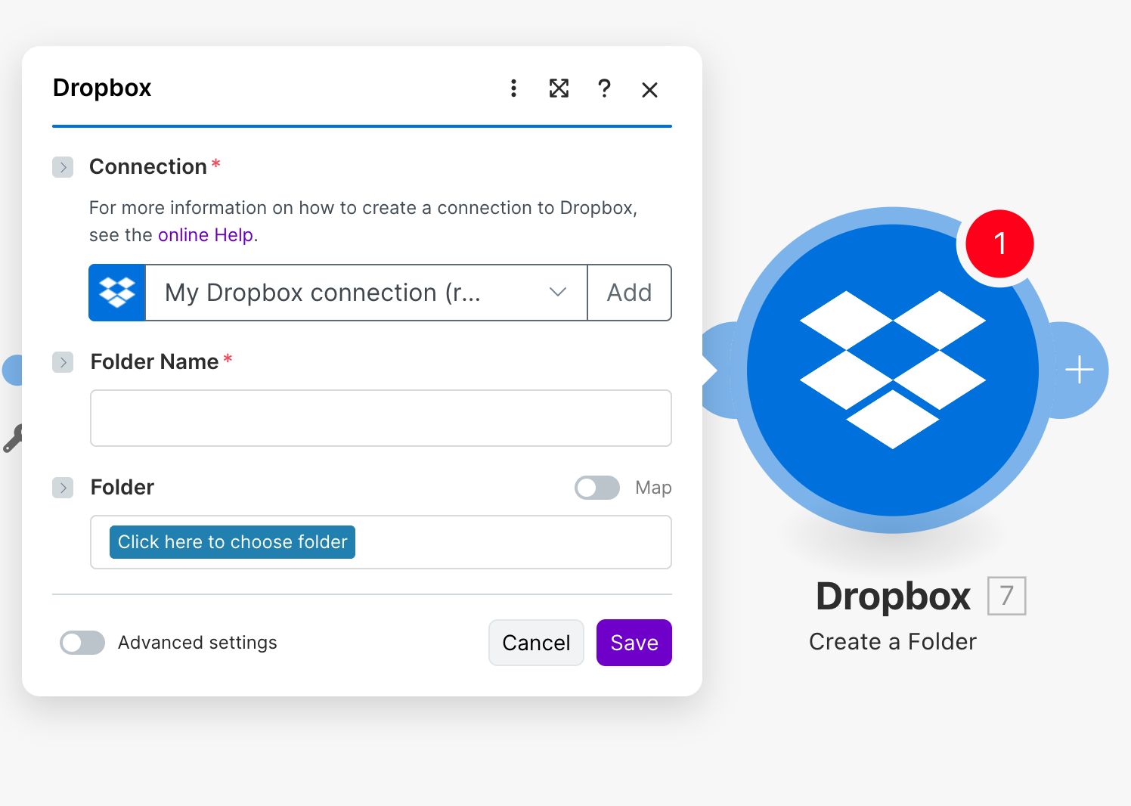Screen dimensions: 1131x806
Task: Open the three-dot options menu in Dropbox dialog
Action: pos(513,88)
